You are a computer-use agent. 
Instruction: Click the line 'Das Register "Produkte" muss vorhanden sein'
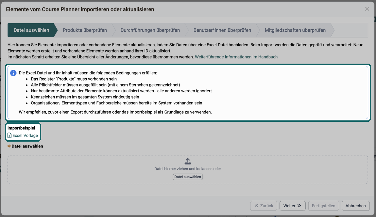tap(74, 79)
